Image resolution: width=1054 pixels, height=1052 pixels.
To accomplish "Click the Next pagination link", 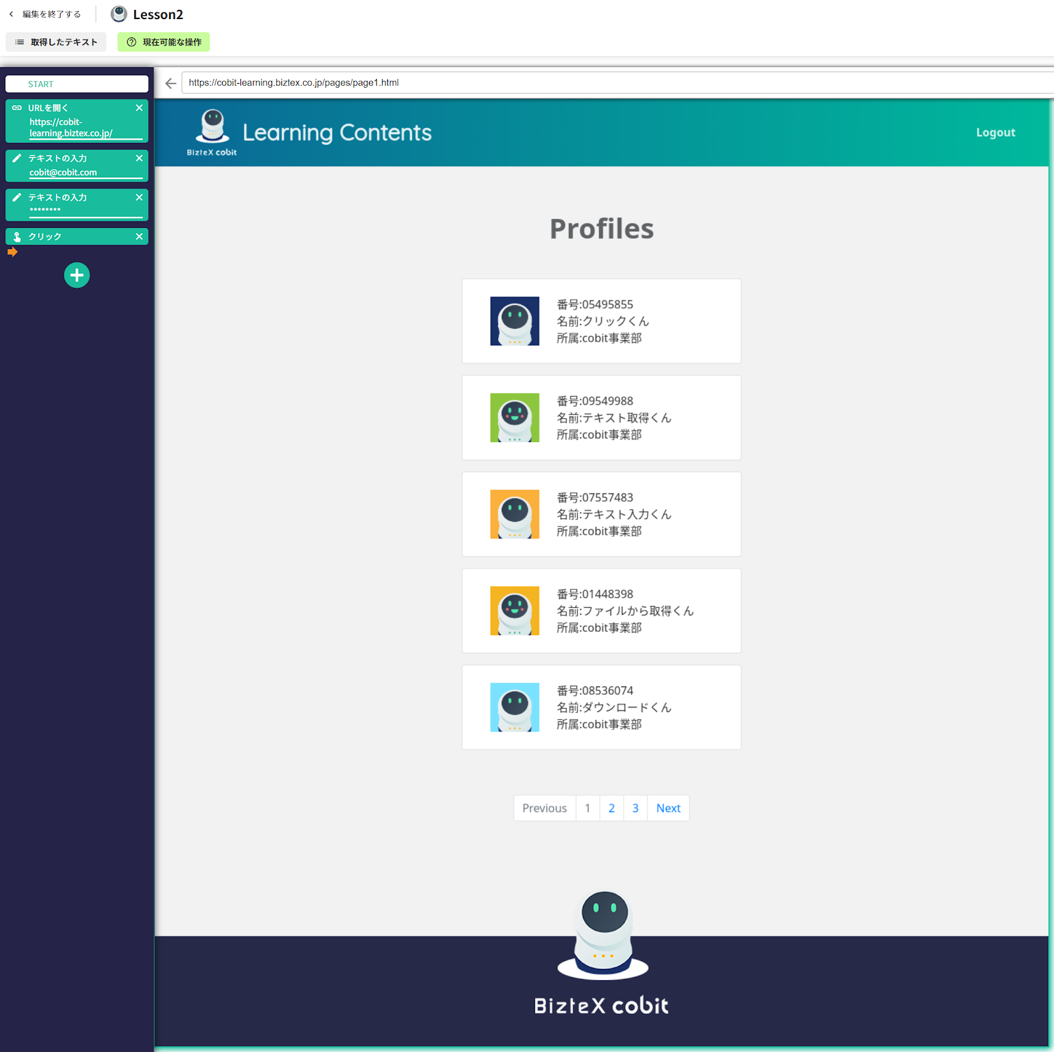I will (x=668, y=808).
